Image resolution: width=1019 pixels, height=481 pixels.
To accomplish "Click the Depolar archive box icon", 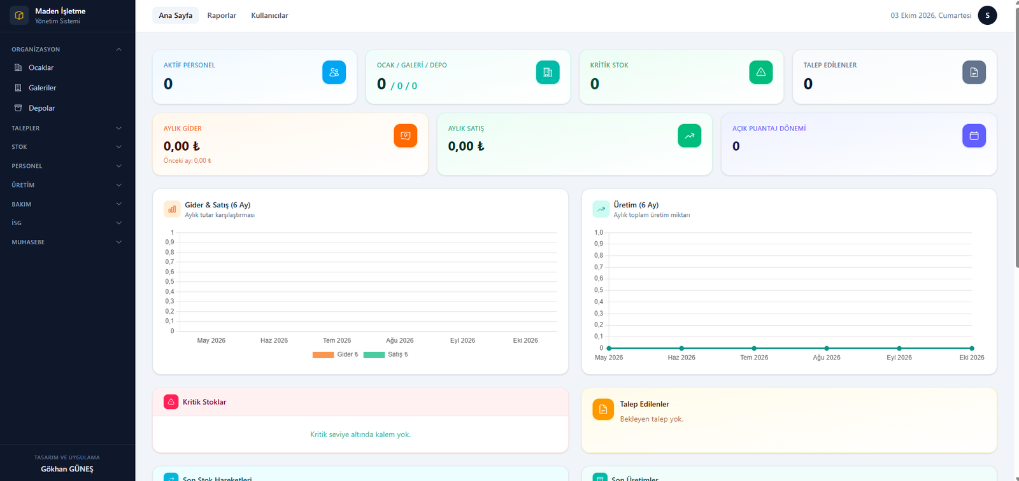I will [18, 108].
